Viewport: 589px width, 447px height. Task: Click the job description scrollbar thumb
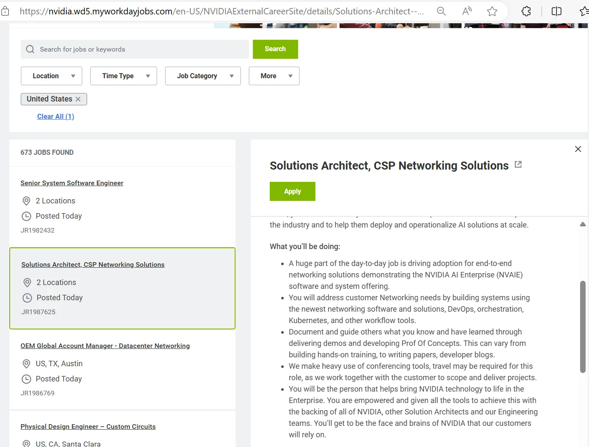coord(582,326)
